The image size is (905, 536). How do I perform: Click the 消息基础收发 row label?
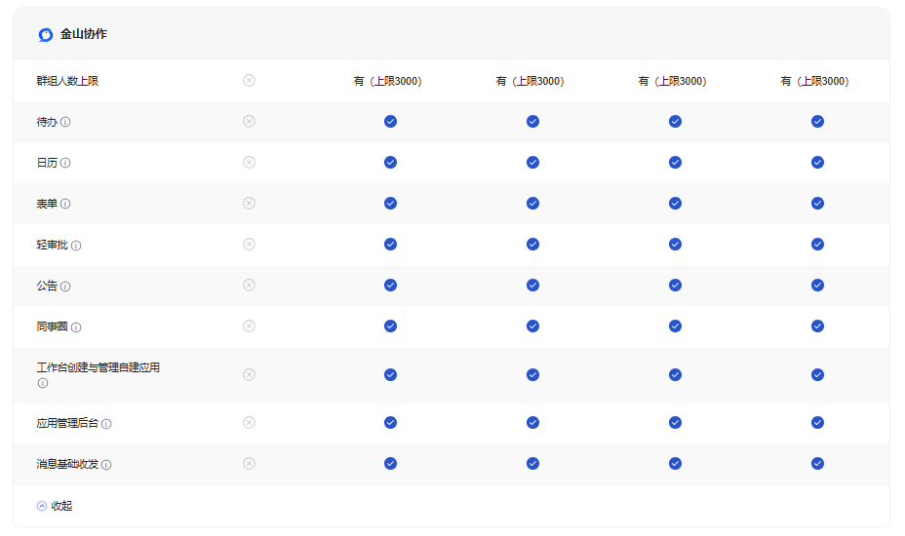[x=67, y=464]
